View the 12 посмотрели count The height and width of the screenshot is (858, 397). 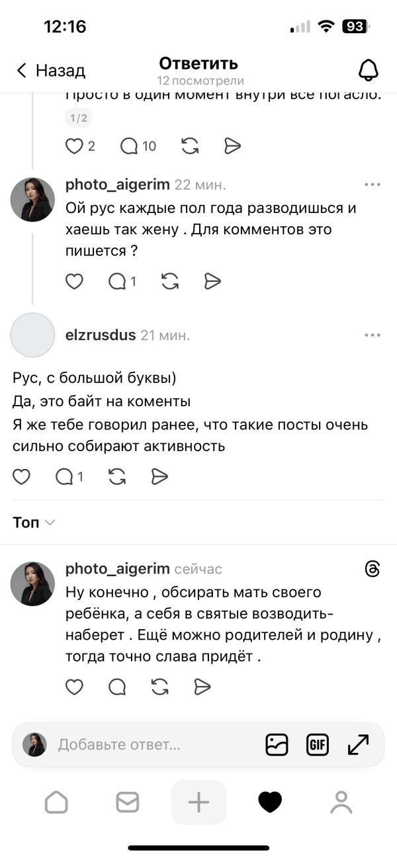pyautogui.click(x=198, y=81)
